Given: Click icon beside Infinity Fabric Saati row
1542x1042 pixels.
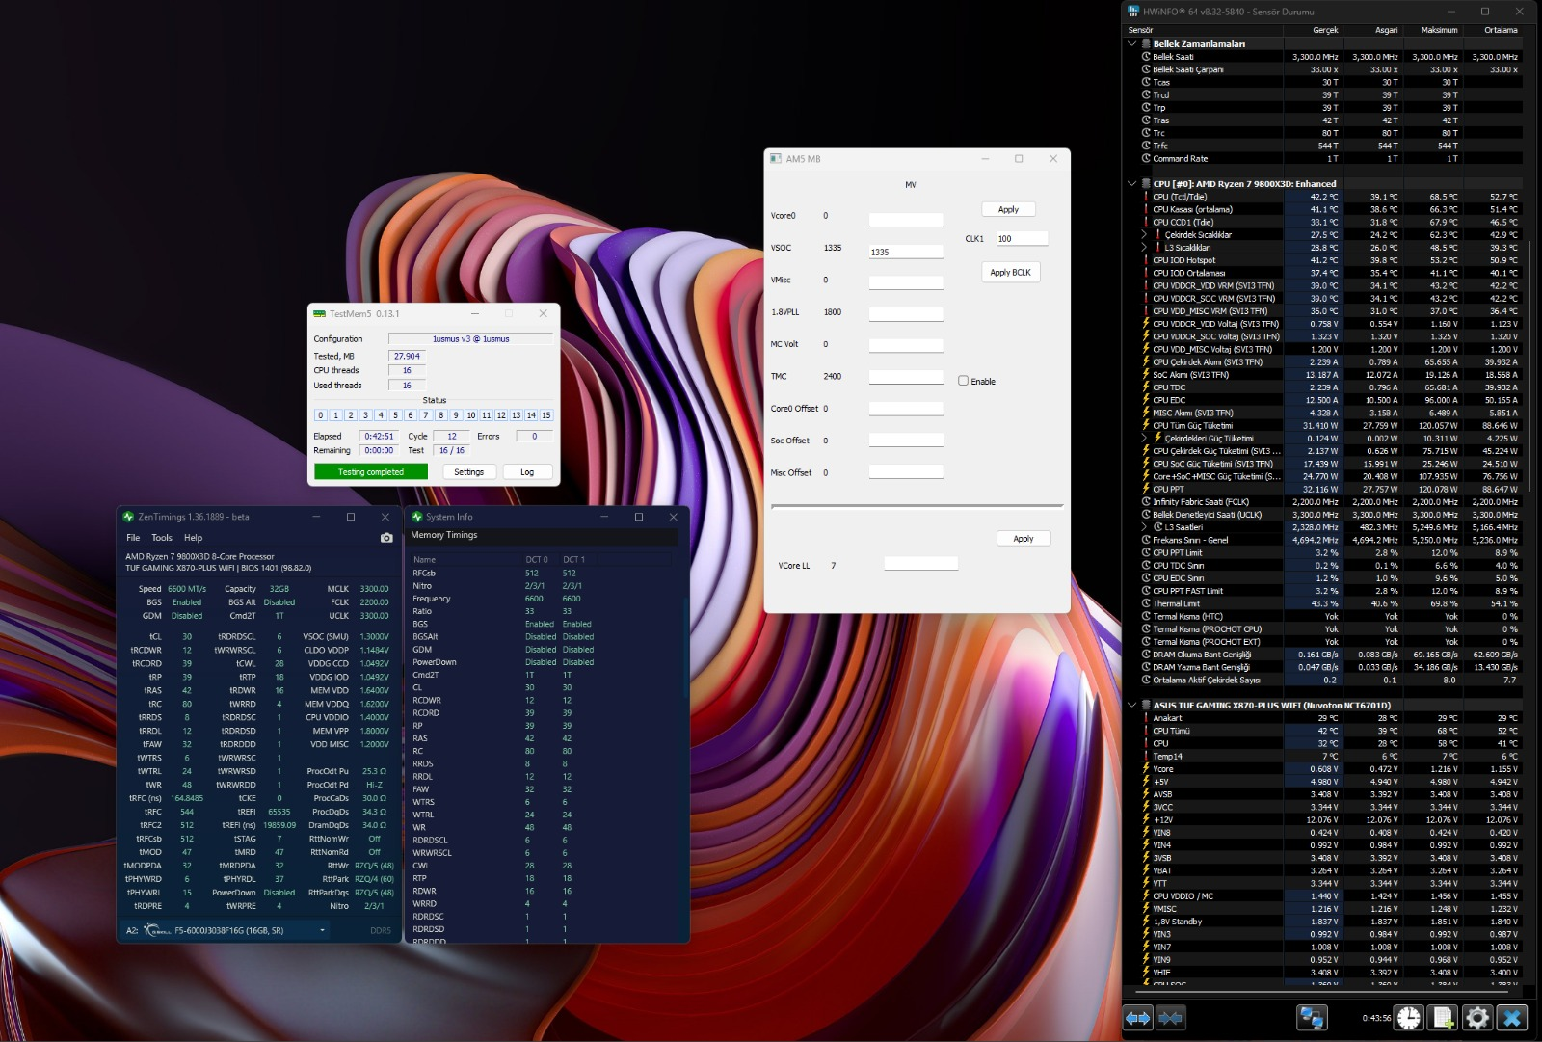Looking at the screenshot, I should (x=1146, y=501).
